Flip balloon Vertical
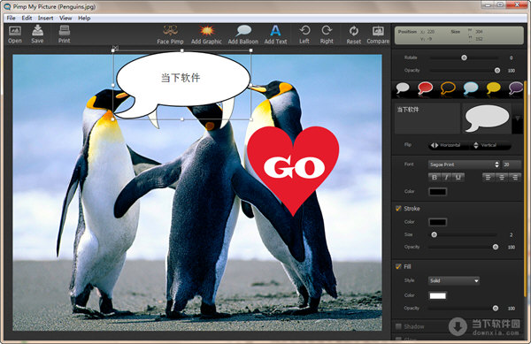 [487, 145]
